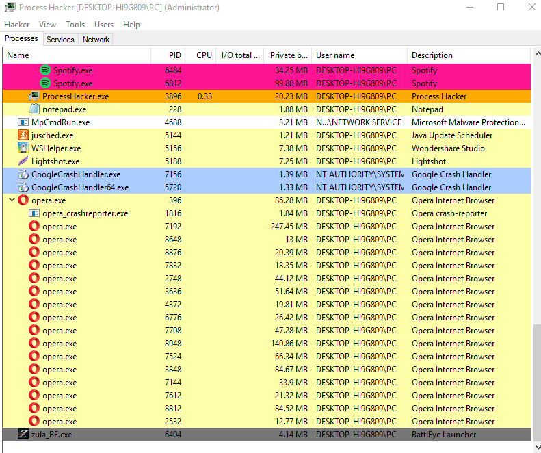Click the Opera icon for PID 4372
Screen dimensions: 541x453
(x=34, y=305)
